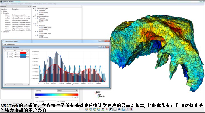Toggle checkbox for Scenario F (4 layers)
This screenshot has width=205, height=113.
(x=36, y=9)
